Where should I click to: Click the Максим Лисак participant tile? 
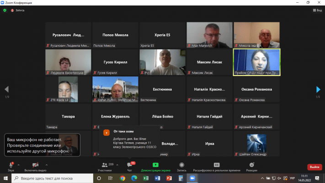point(209,62)
